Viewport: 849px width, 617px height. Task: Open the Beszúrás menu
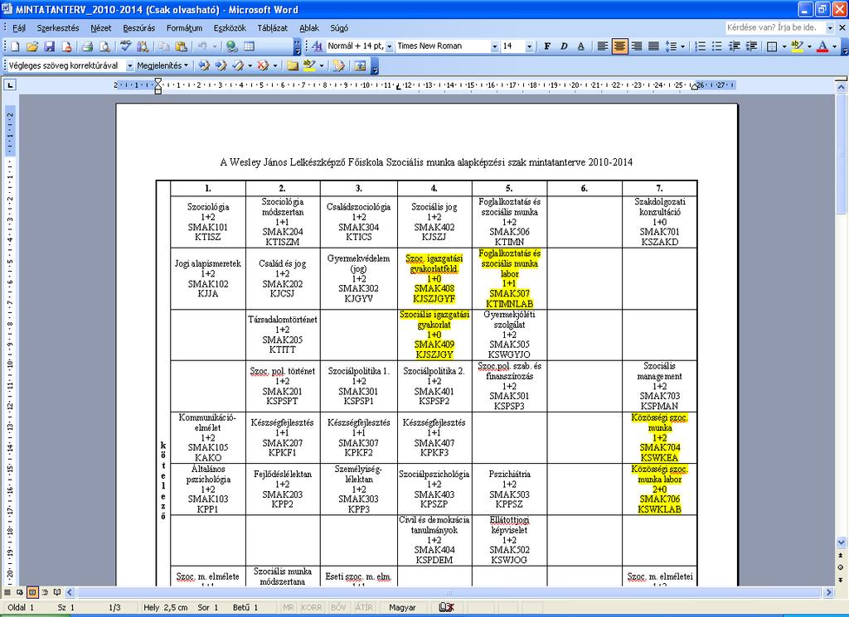point(138,28)
